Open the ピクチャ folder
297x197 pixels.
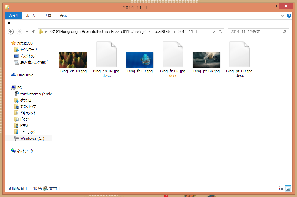coord(22,119)
